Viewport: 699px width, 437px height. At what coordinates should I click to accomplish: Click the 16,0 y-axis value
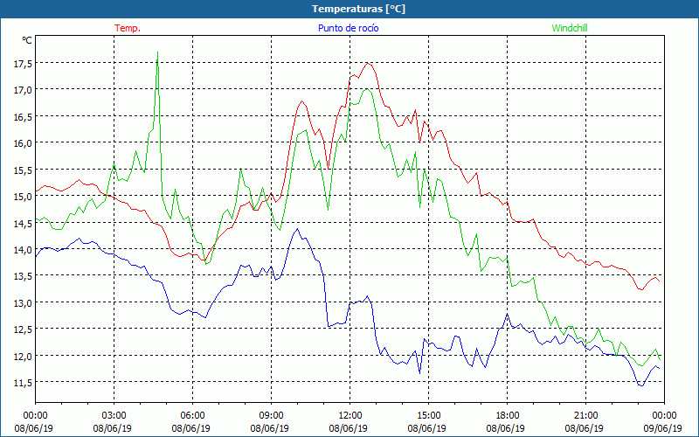[23, 143]
